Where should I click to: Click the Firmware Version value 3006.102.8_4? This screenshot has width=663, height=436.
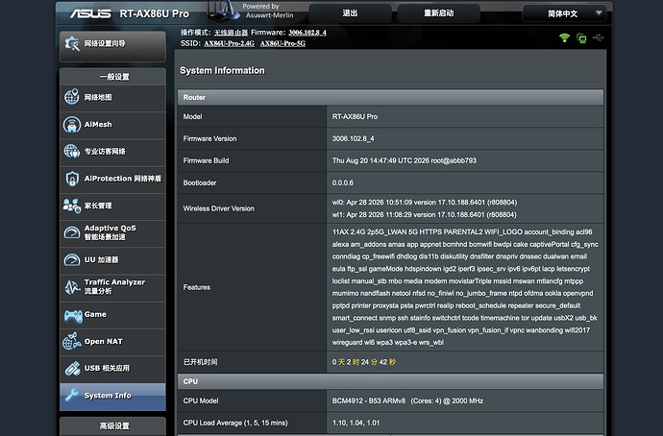tap(353, 138)
